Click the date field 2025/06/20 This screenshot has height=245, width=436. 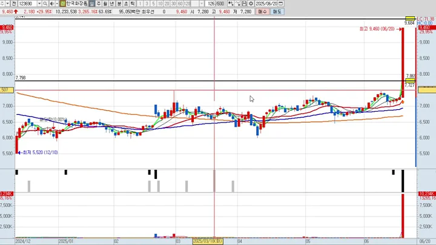[x=266, y=4]
